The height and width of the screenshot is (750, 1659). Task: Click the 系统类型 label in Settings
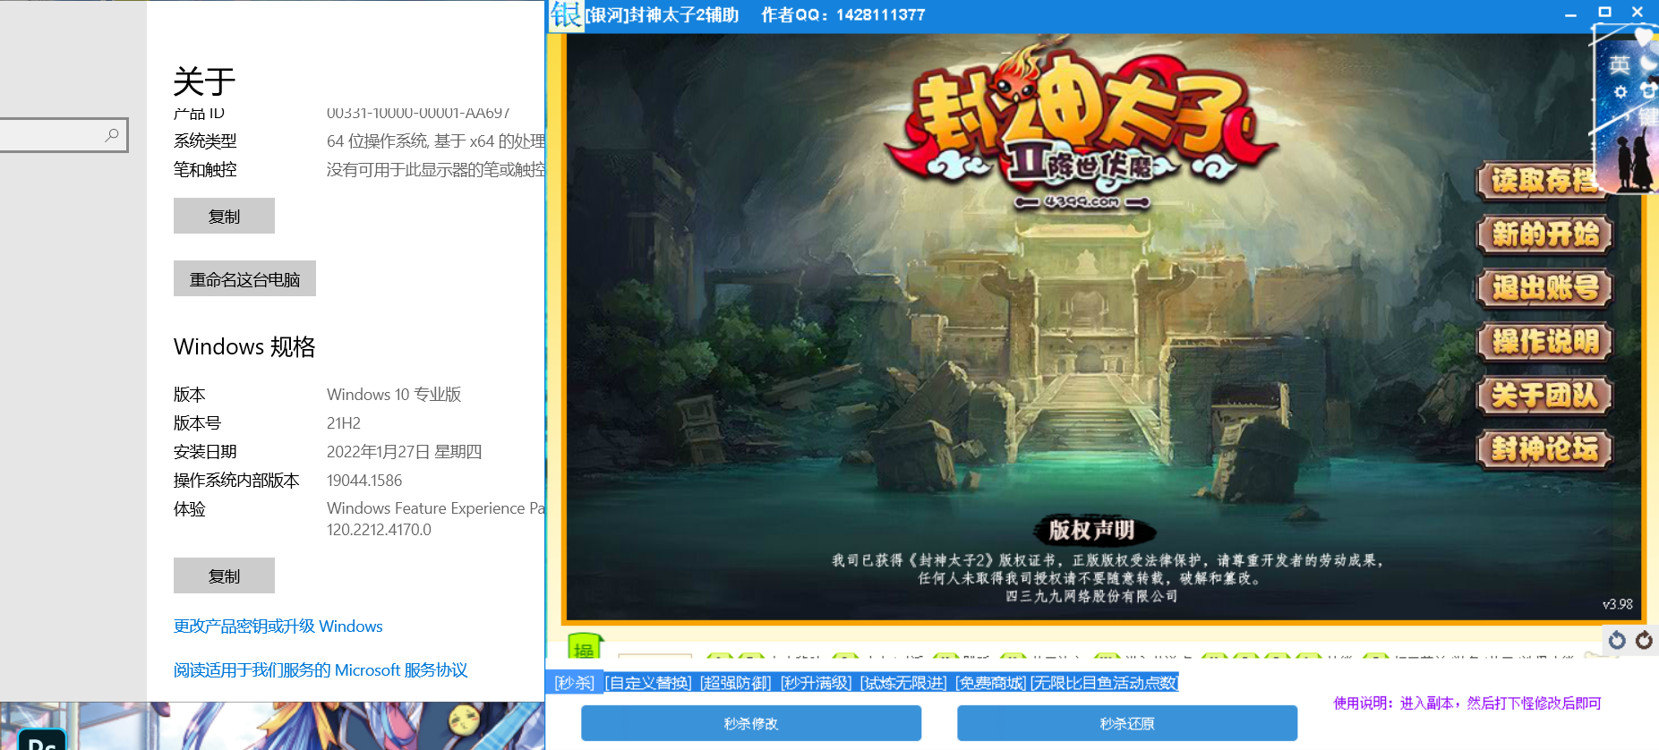(x=205, y=141)
